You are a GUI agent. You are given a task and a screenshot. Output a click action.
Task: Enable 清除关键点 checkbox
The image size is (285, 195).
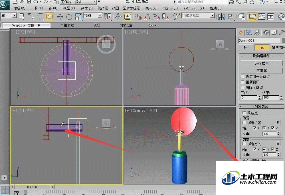click(242, 87)
